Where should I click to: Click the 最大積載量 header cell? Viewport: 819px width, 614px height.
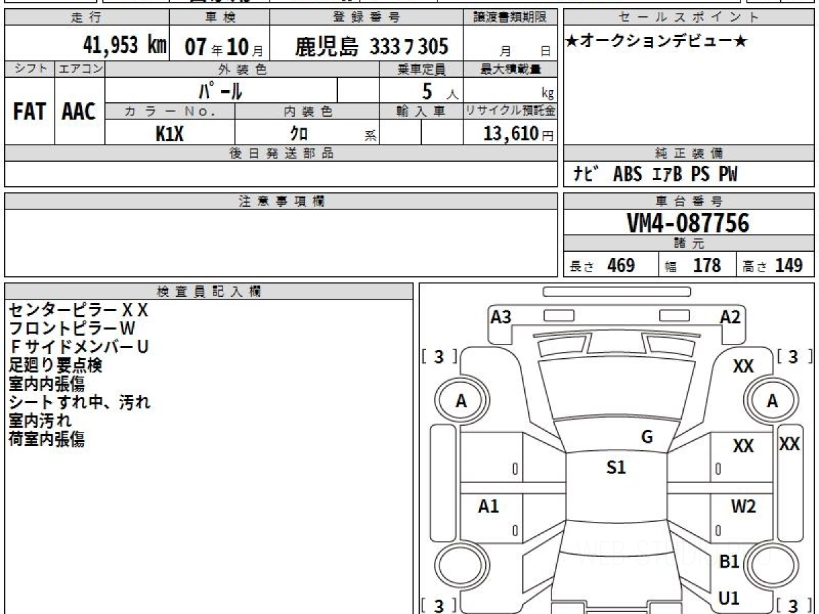coord(511,69)
